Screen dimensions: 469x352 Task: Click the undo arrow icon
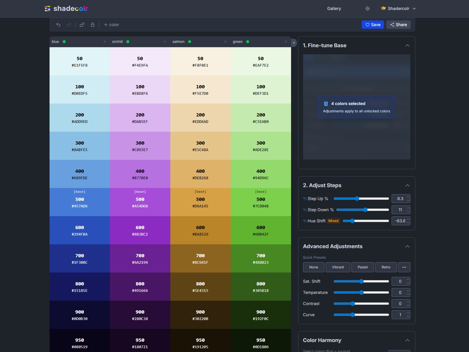58,25
